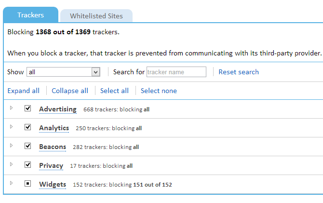The image size is (323, 203).
Task: Select the Trackers tab
Action: pos(30,15)
